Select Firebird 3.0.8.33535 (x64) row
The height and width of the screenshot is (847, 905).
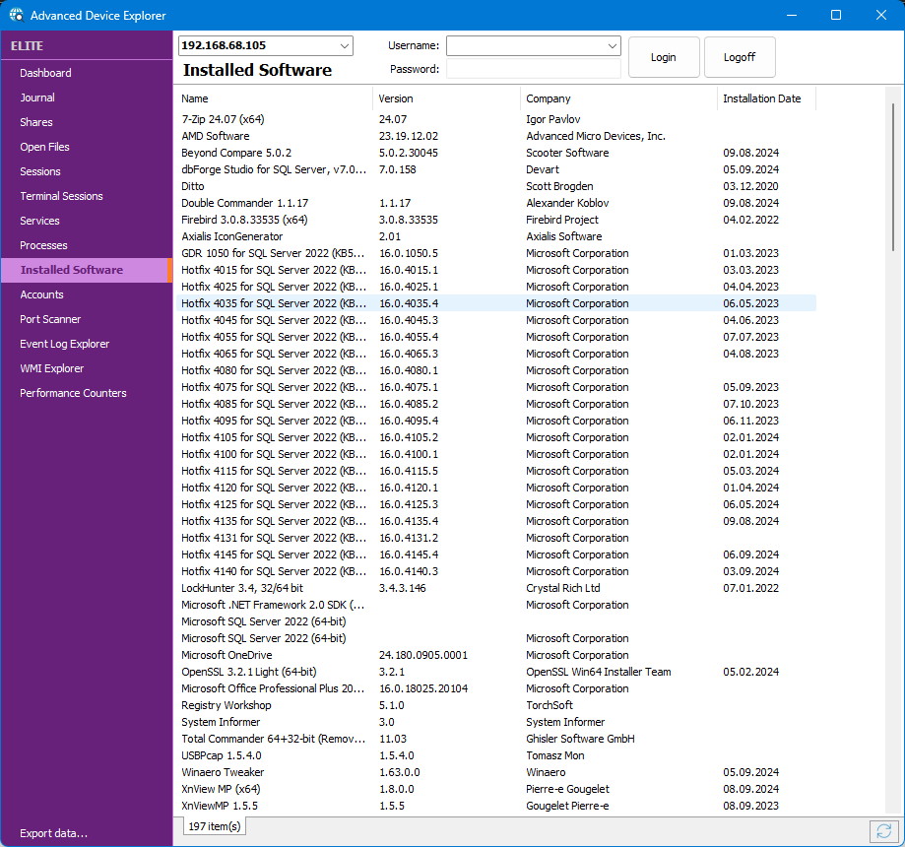coord(495,220)
